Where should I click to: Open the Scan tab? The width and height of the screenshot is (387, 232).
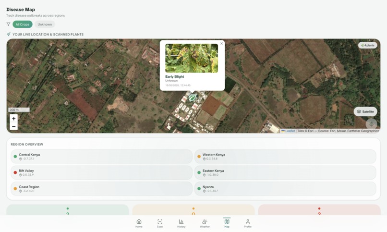point(160,223)
